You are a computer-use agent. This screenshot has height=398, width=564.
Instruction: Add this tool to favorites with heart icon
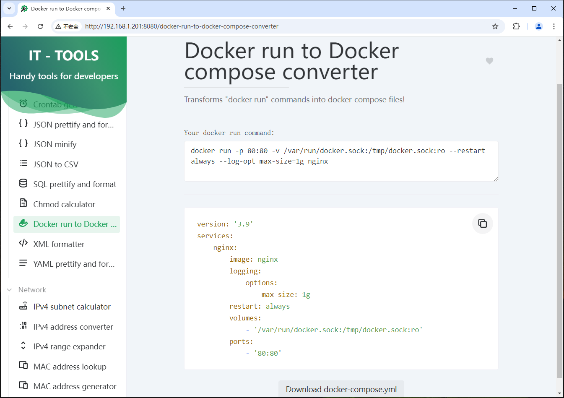(489, 61)
